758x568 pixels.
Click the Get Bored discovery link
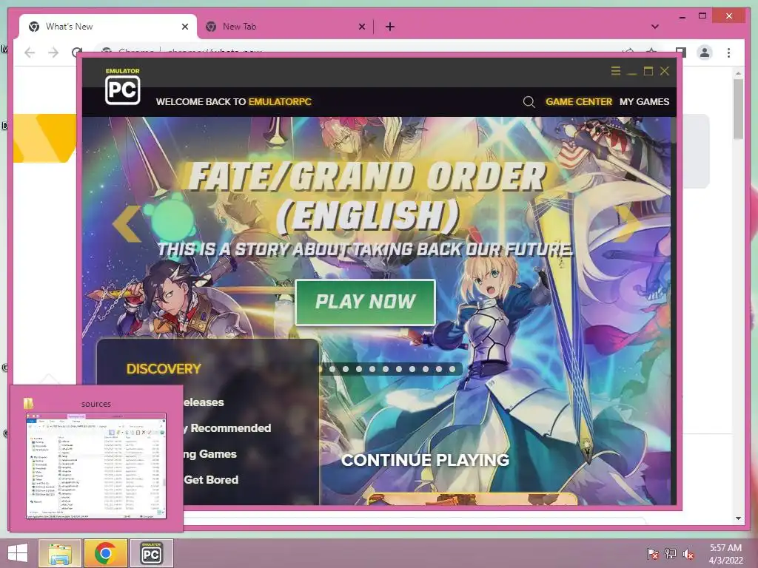click(x=211, y=479)
